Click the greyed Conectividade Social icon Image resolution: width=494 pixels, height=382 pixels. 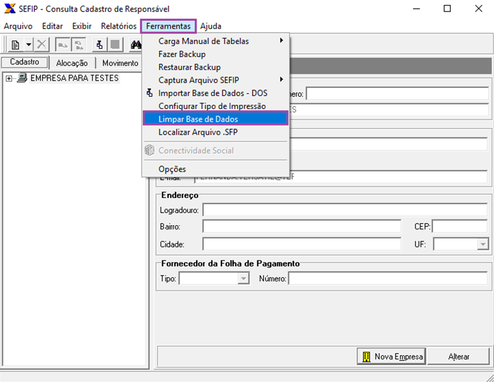point(150,150)
